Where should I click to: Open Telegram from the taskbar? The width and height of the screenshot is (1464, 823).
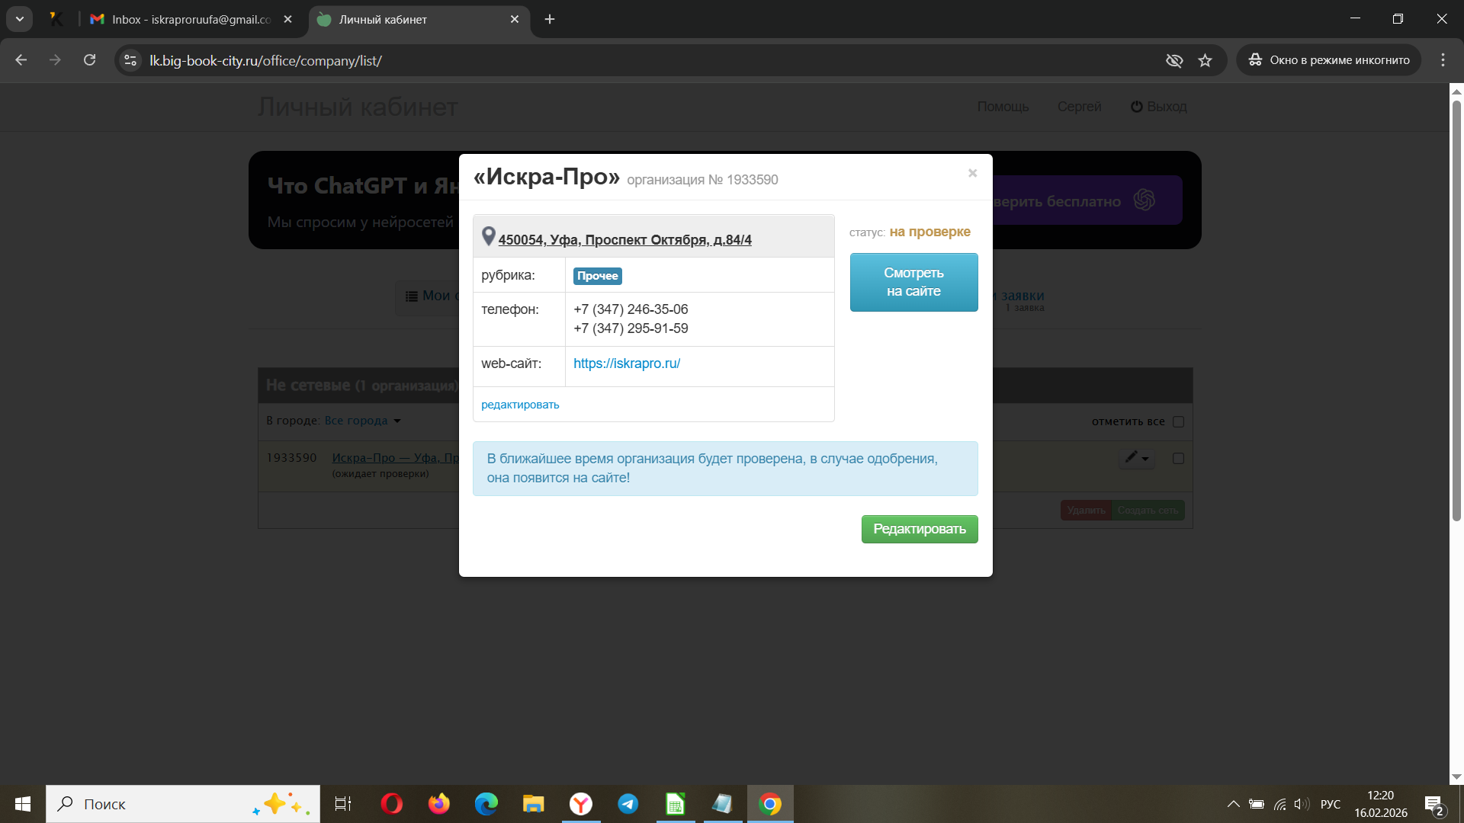tap(628, 804)
